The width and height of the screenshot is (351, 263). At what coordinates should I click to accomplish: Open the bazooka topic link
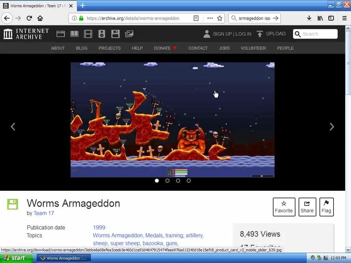coord(153,243)
